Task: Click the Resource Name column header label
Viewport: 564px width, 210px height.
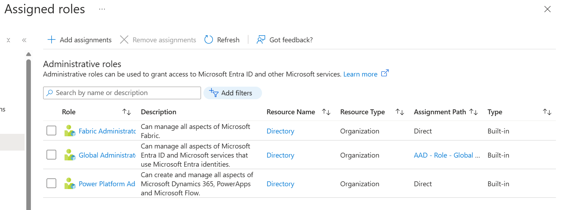Action: tap(291, 112)
